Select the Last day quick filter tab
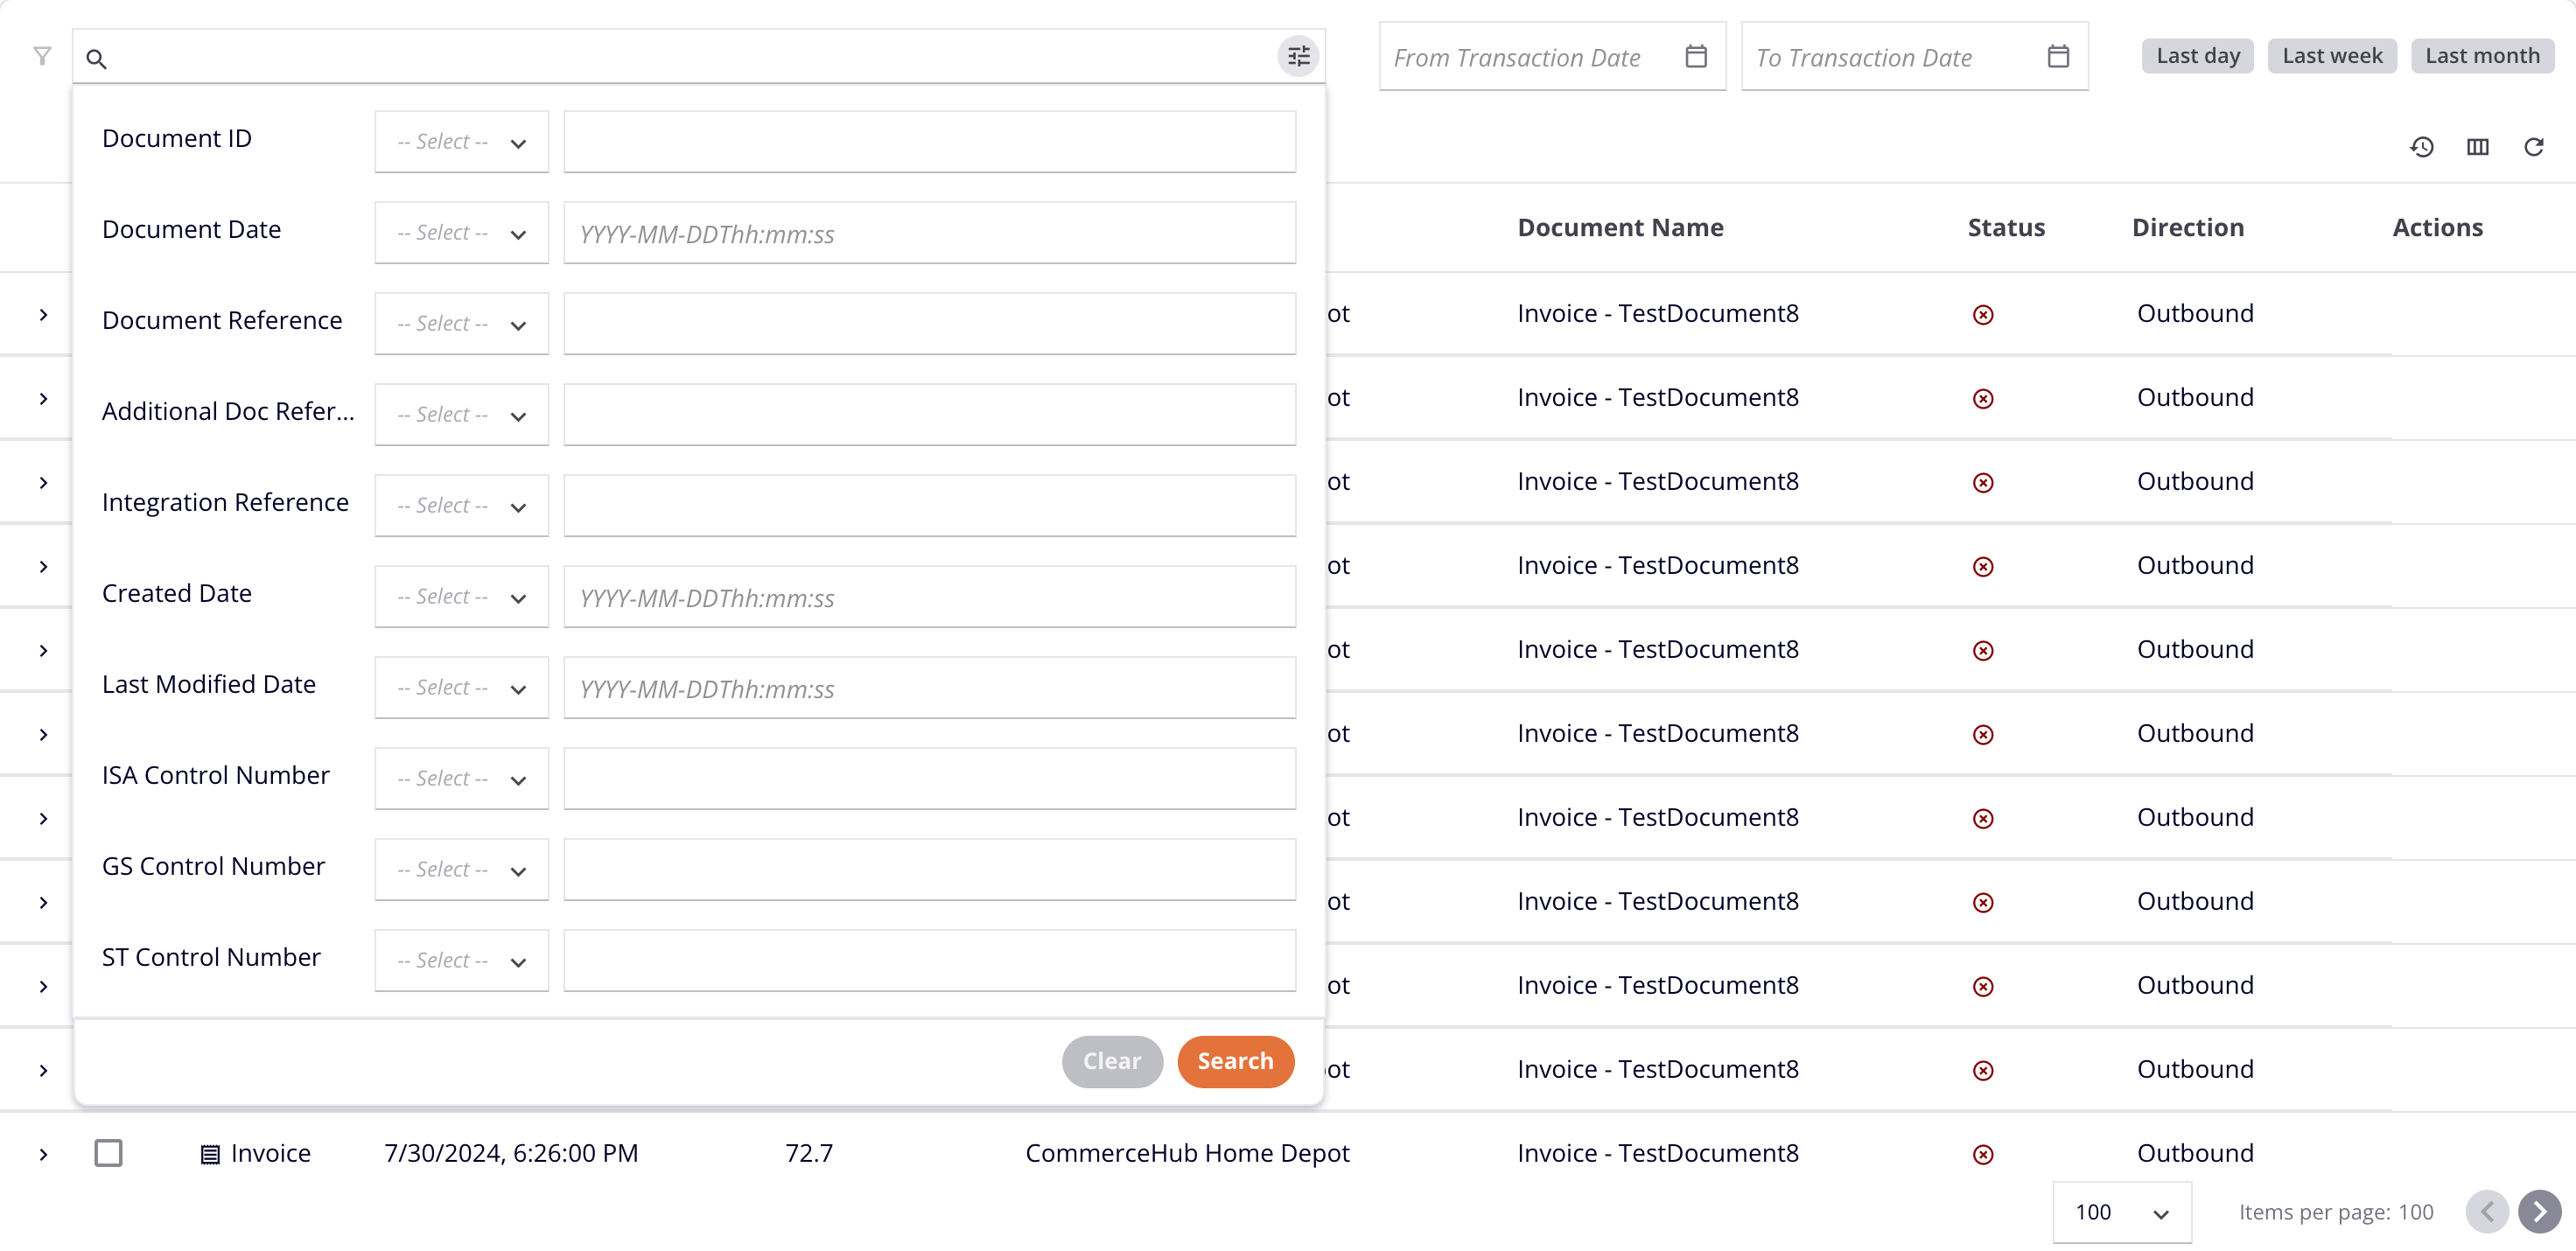Screen dimensions: 2576x1251 click(x=2198, y=54)
